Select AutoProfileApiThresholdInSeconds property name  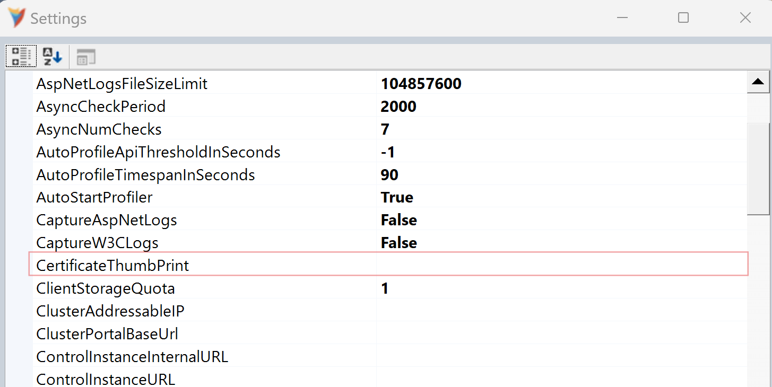tap(158, 152)
